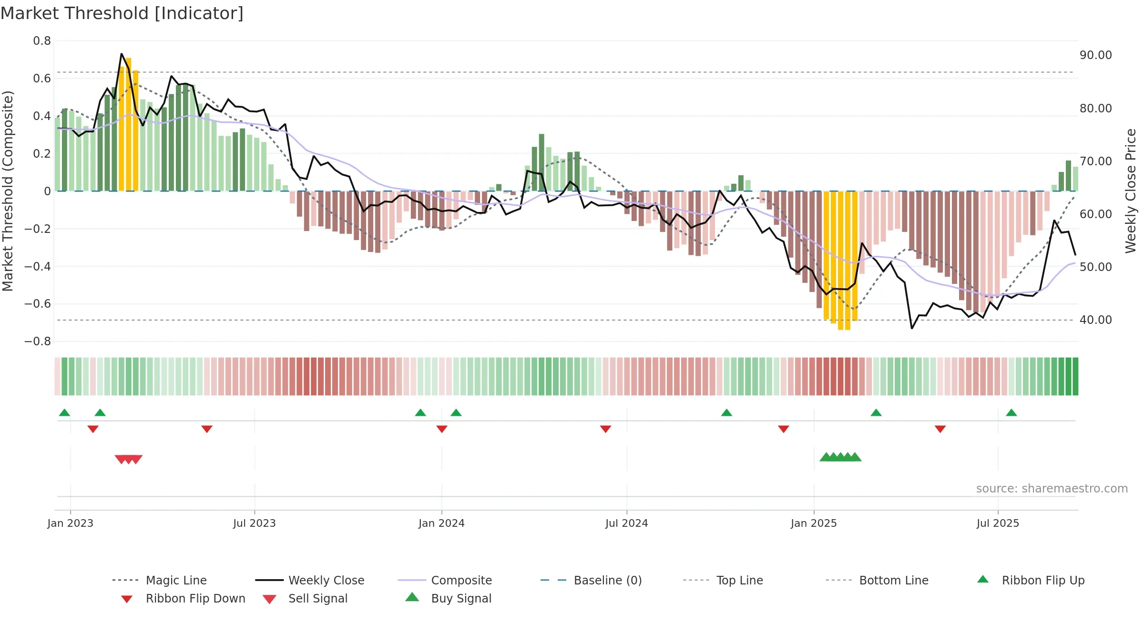Click the Jul 2025 x-axis label

pyautogui.click(x=998, y=523)
